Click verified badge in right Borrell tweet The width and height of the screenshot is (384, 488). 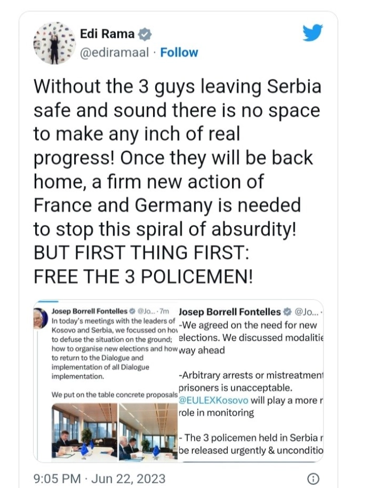(x=287, y=311)
